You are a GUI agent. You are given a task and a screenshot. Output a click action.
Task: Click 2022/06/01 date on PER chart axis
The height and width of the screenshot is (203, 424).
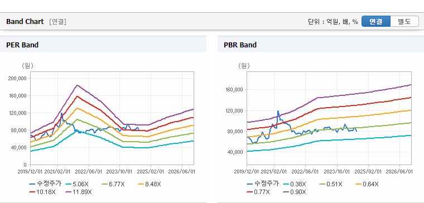pyautogui.click(x=89, y=172)
